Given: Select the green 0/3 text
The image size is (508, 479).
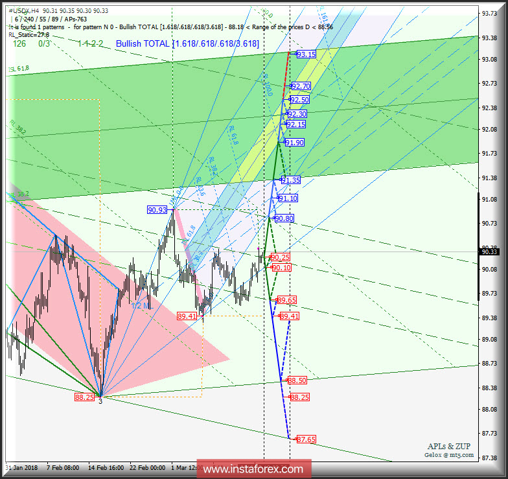Looking at the screenshot, I should [x=44, y=43].
